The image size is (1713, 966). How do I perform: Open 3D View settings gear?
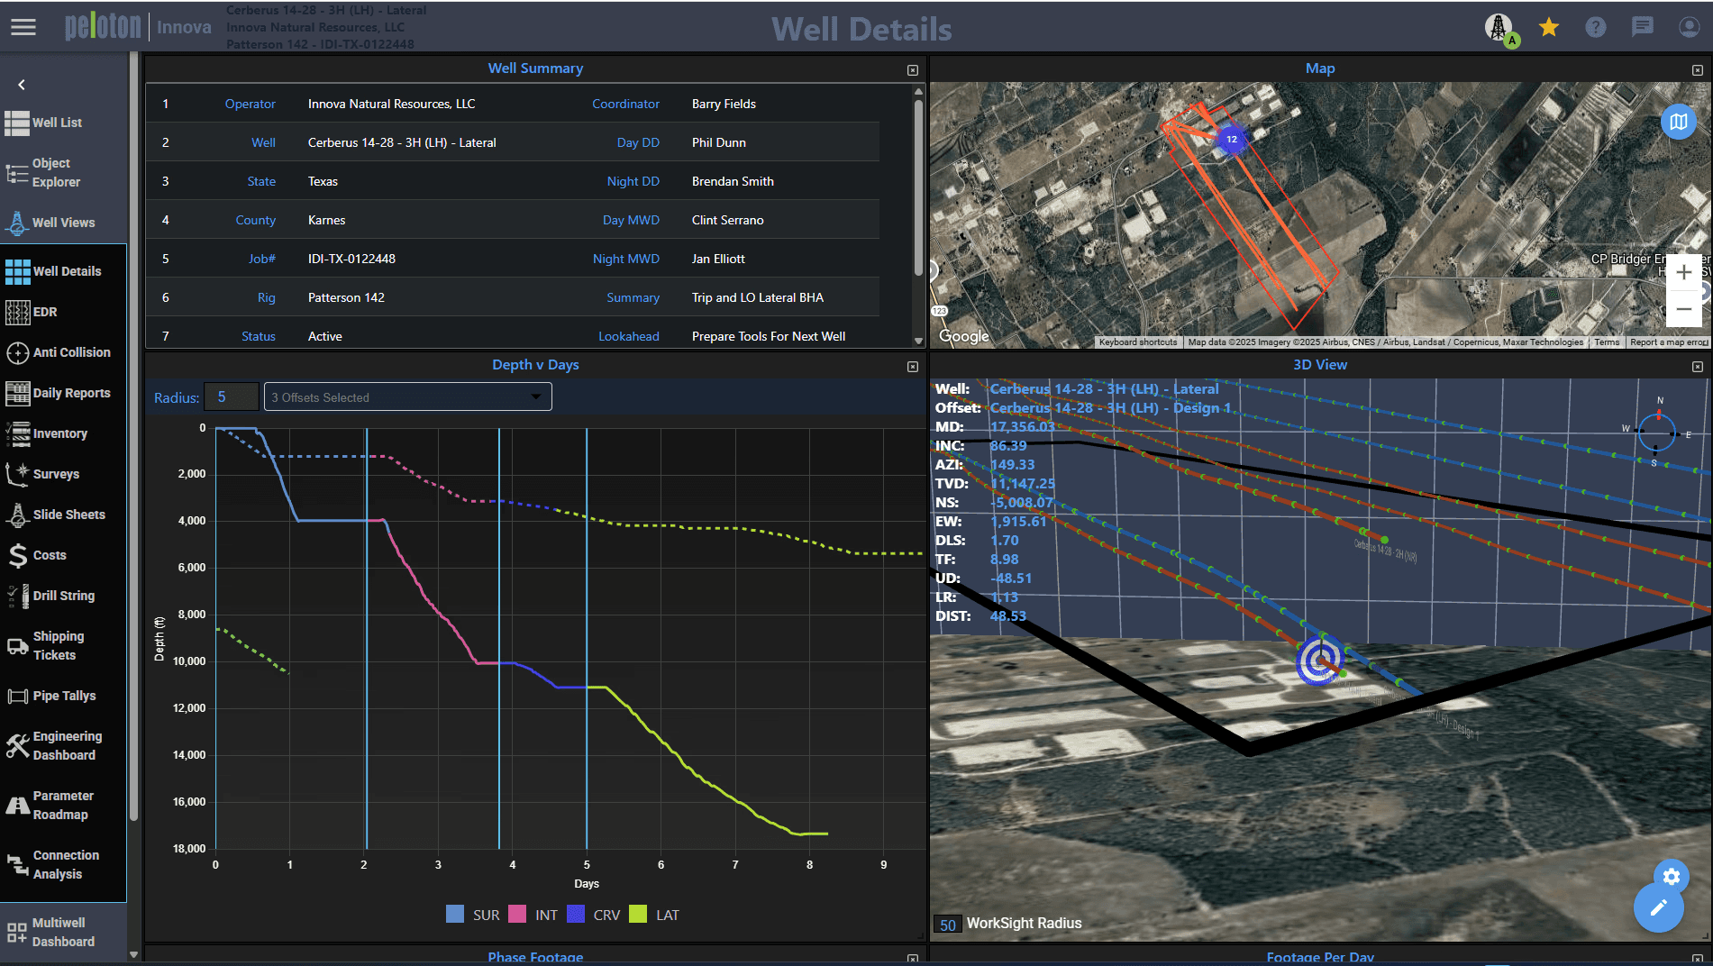(x=1671, y=876)
